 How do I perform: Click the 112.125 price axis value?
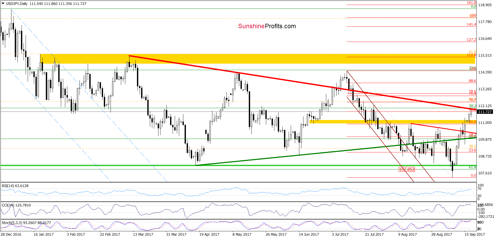[x=485, y=106]
